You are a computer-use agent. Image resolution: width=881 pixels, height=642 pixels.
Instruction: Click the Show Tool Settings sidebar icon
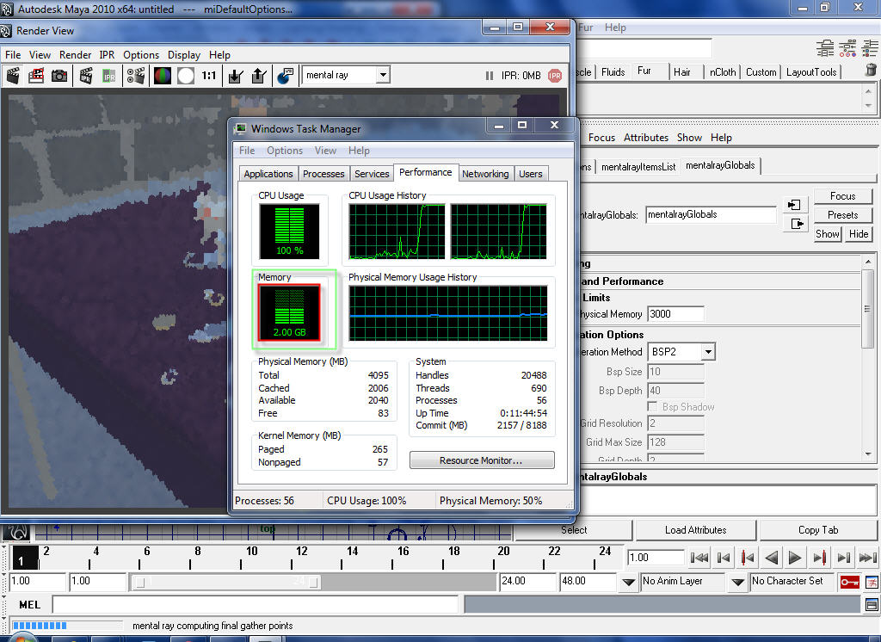[847, 48]
